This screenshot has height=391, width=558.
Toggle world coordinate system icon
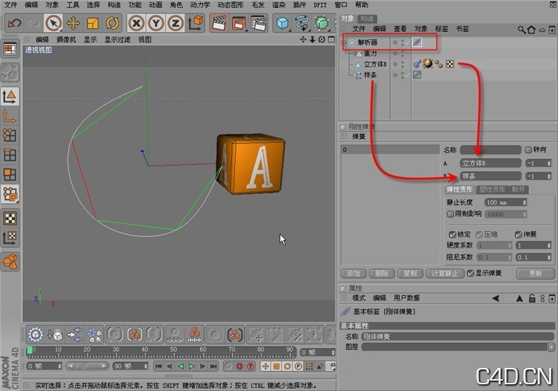pos(196,23)
